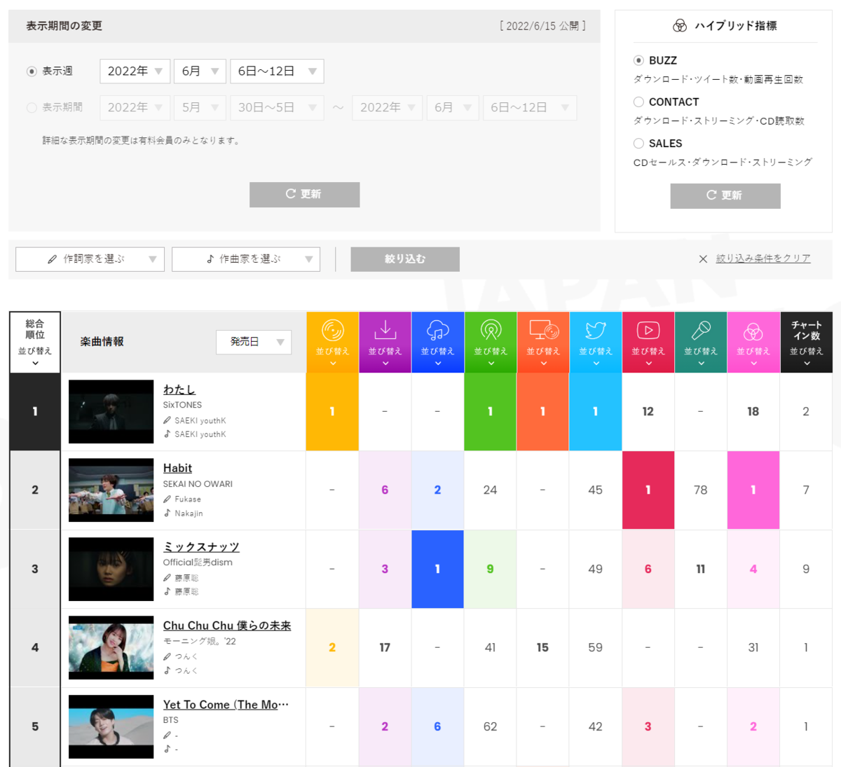Open the Habit song title link
Viewport: 841px width, 767px height.
177,468
